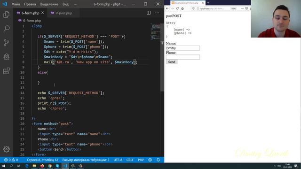Open the editor More Actions menu

[x=157, y=13]
